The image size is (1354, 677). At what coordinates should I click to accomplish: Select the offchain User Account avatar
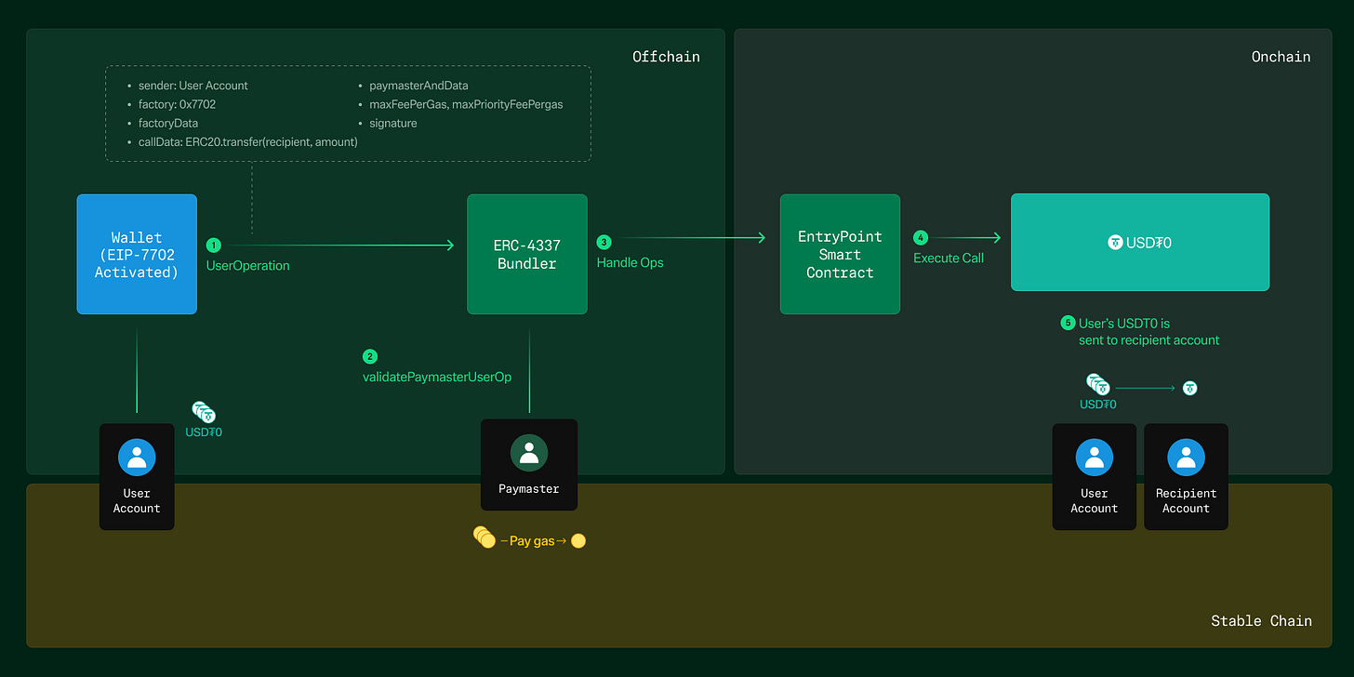pos(137,457)
